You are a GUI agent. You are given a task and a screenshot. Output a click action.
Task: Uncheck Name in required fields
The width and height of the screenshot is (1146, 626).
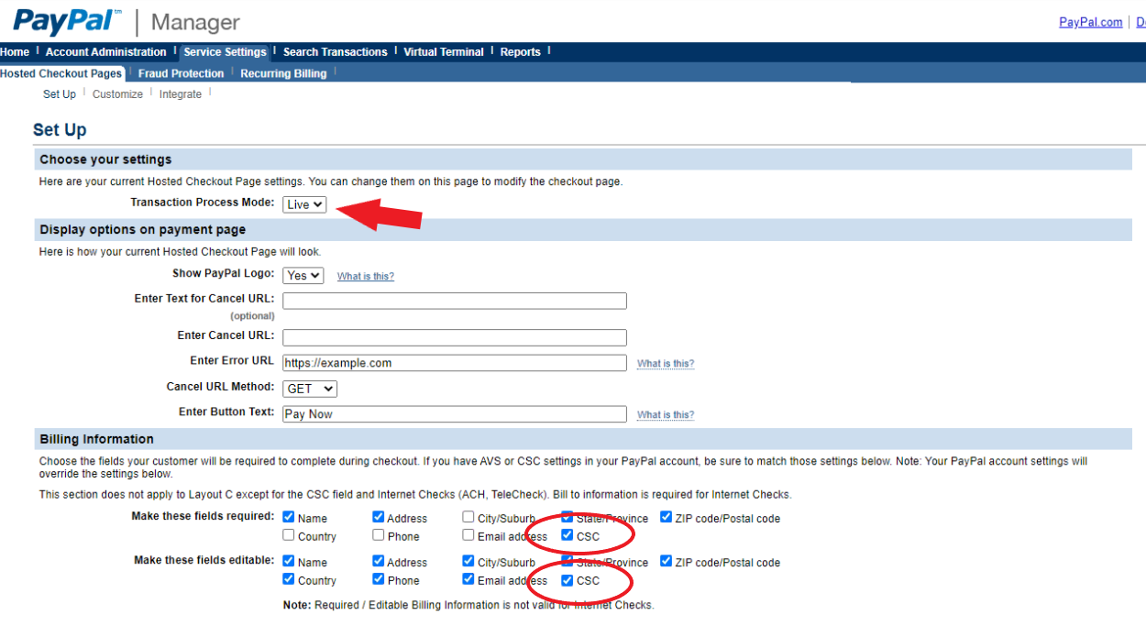289,517
